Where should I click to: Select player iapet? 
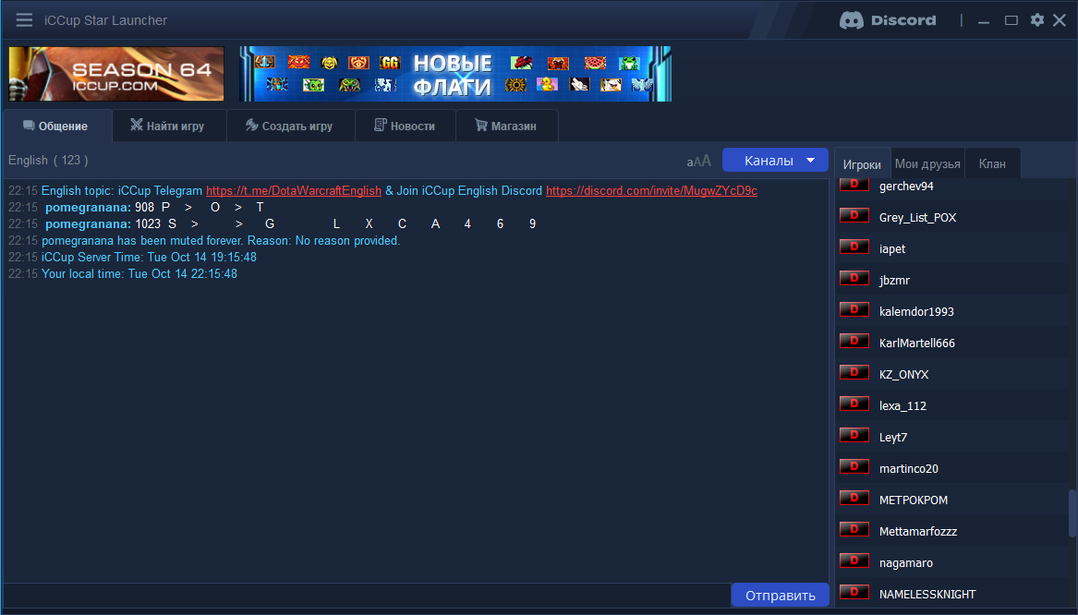point(892,248)
